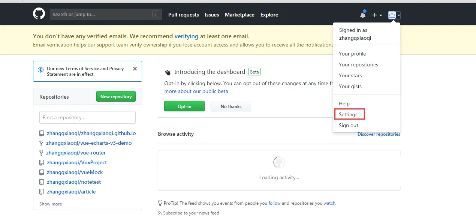Open the notifications bell icon
This screenshot has width=476, height=216.
(x=363, y=14)
